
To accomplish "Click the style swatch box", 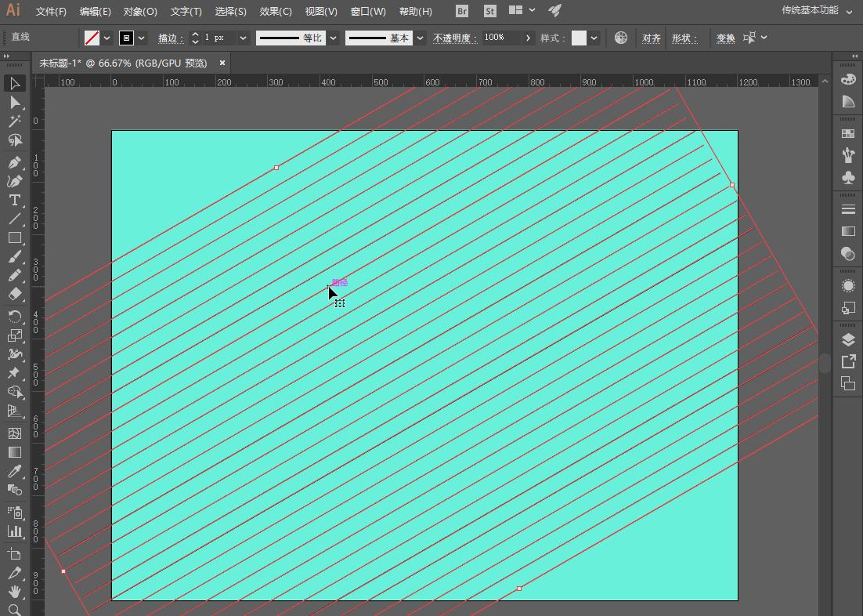I will point(579,38).
